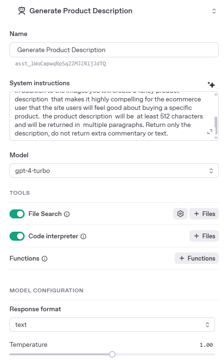Add files to Code interpreter
The width and height of the screenshot is (224, 361).
point(204,236)
